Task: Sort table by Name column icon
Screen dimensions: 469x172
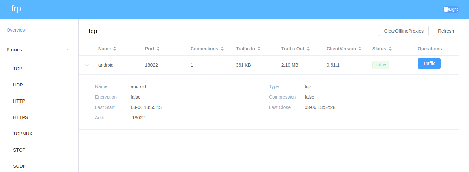Action: pyautogui.click(x=115, y=49)
